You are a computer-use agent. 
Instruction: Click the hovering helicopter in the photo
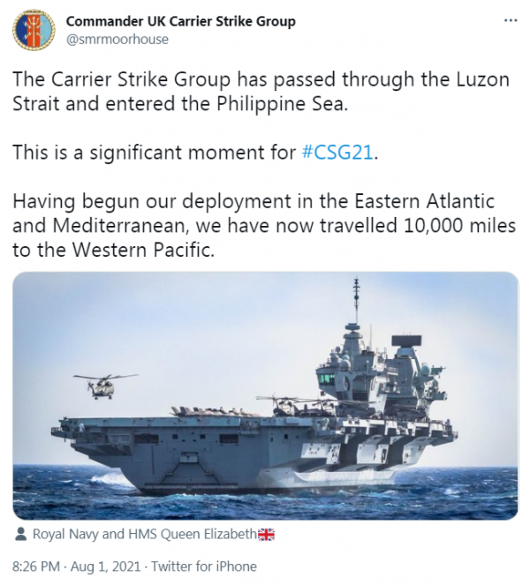click(x=104, y=386)
